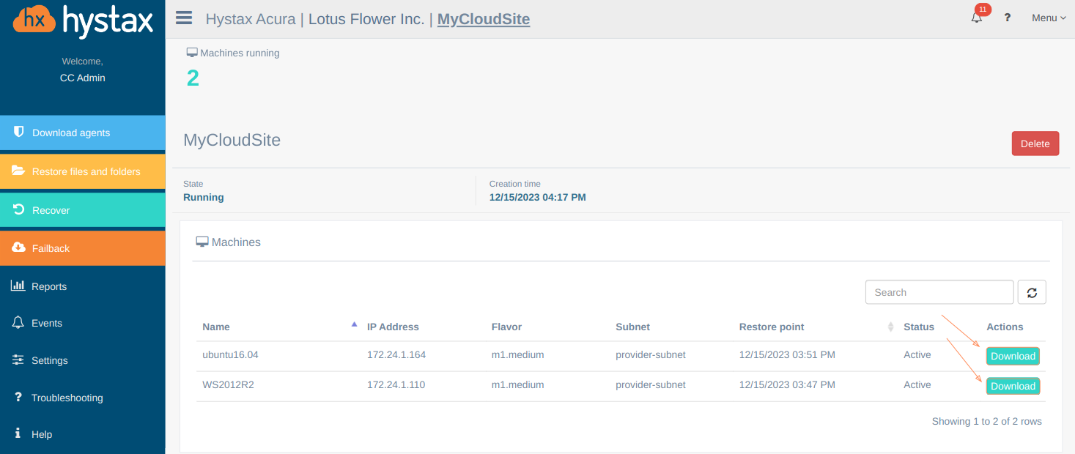
Task: Click the question icon beside Troubleshooting
Action: (x=18, y=397)
